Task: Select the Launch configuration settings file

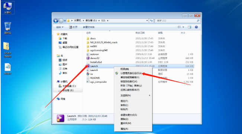Action: pyautogui.click(x=92, y=70)
